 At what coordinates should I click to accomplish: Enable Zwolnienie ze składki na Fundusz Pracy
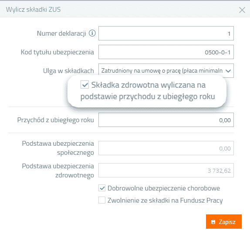[x=102, y=200]
